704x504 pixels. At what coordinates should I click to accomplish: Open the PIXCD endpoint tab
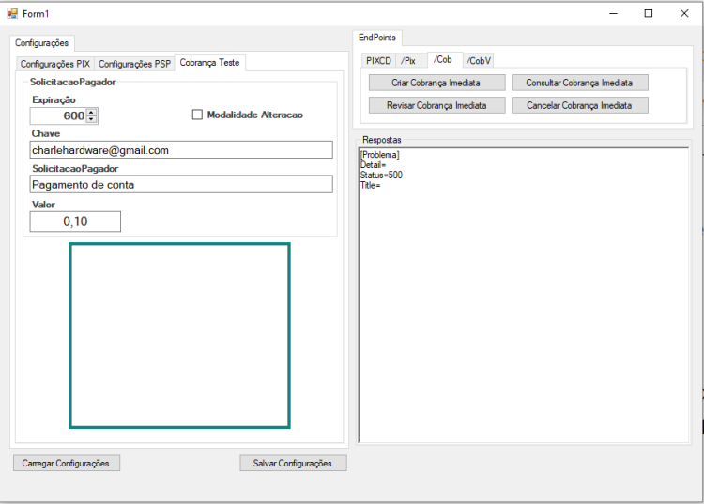(x=378, y=61)
